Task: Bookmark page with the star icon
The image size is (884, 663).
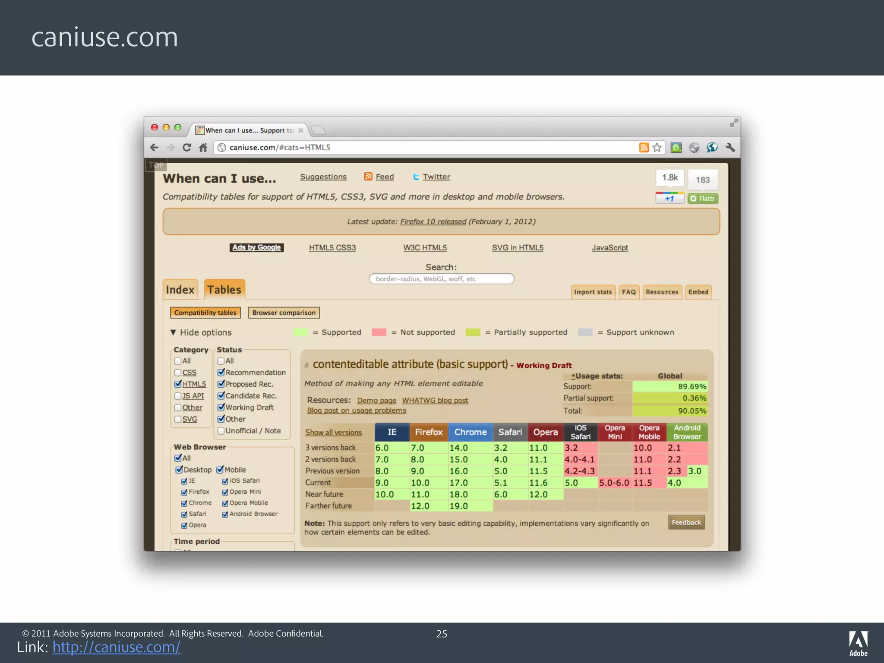Action: click(657, 148)
